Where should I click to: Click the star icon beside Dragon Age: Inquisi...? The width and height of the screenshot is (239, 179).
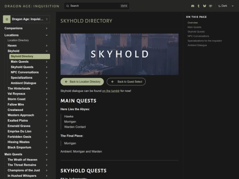(7, 19)
